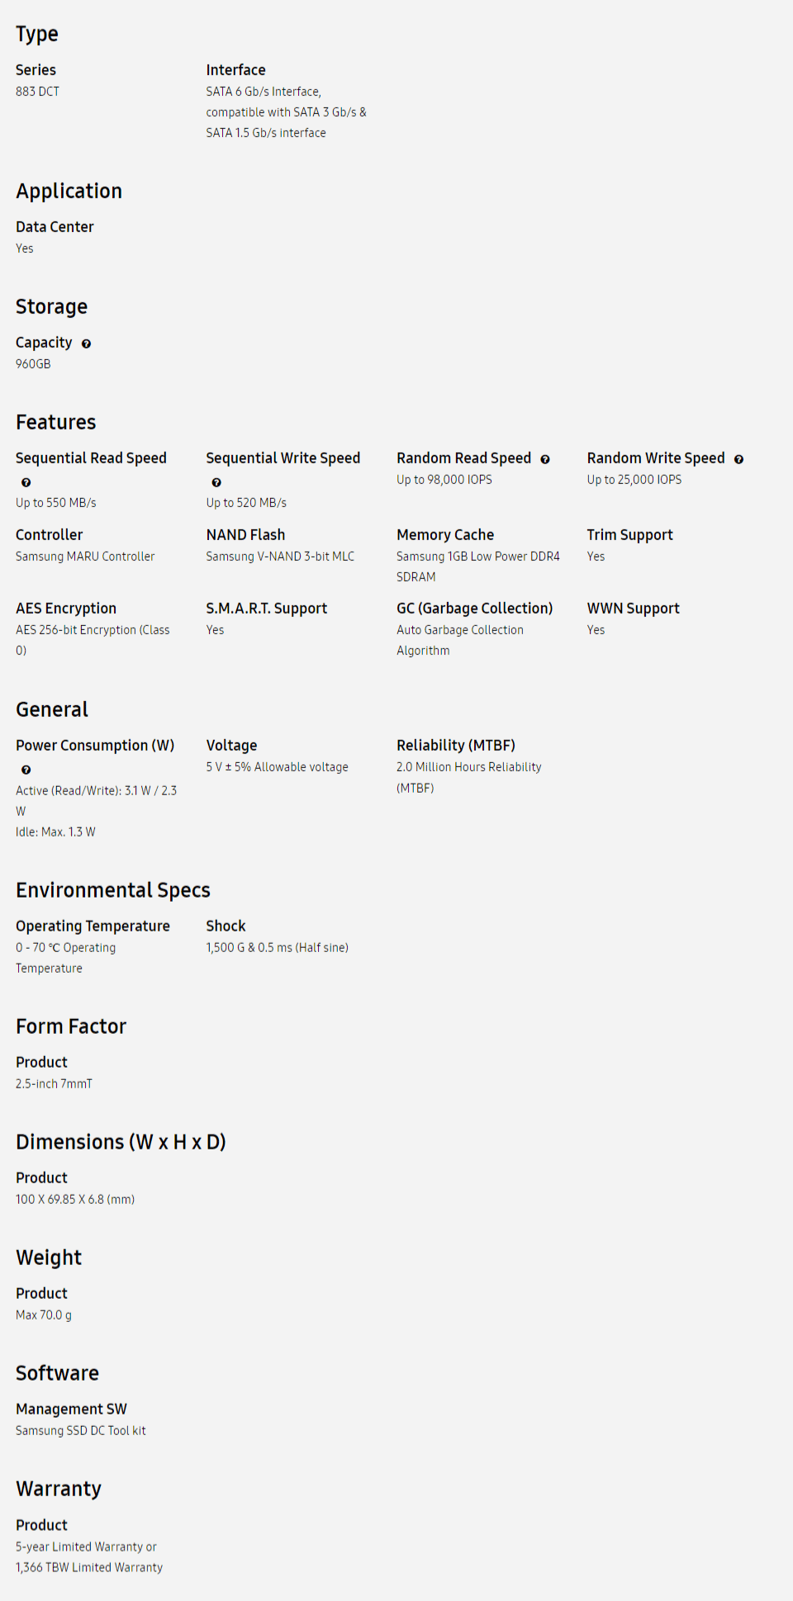793x1601 pixels.
Task: Select the Dimensions (W x H x D) heading
Action: tap(121, 1142)
